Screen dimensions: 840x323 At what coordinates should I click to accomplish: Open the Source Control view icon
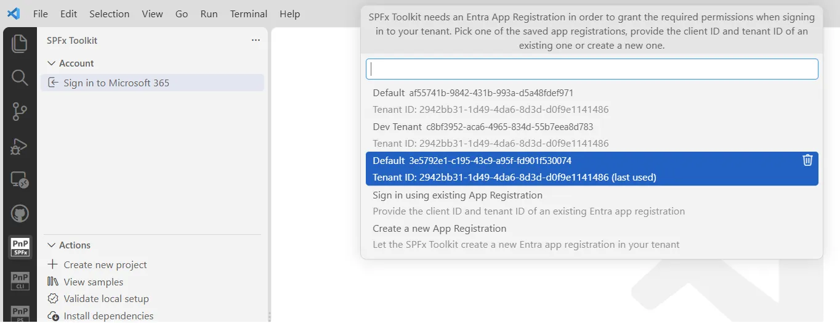(20, 112)
